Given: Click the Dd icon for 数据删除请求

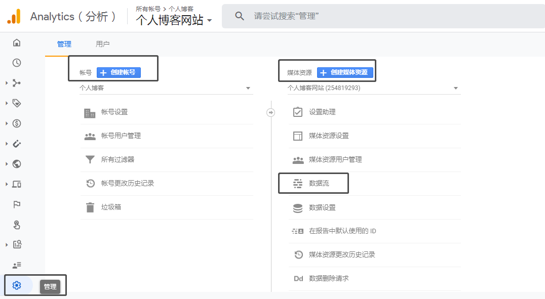Looking at the screenshot, I should 298,279.
